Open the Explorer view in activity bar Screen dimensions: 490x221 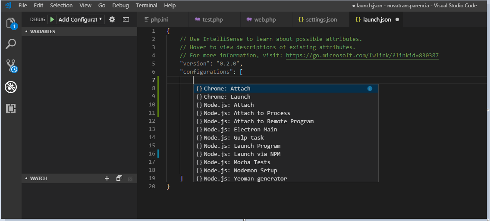coord(11,23)
